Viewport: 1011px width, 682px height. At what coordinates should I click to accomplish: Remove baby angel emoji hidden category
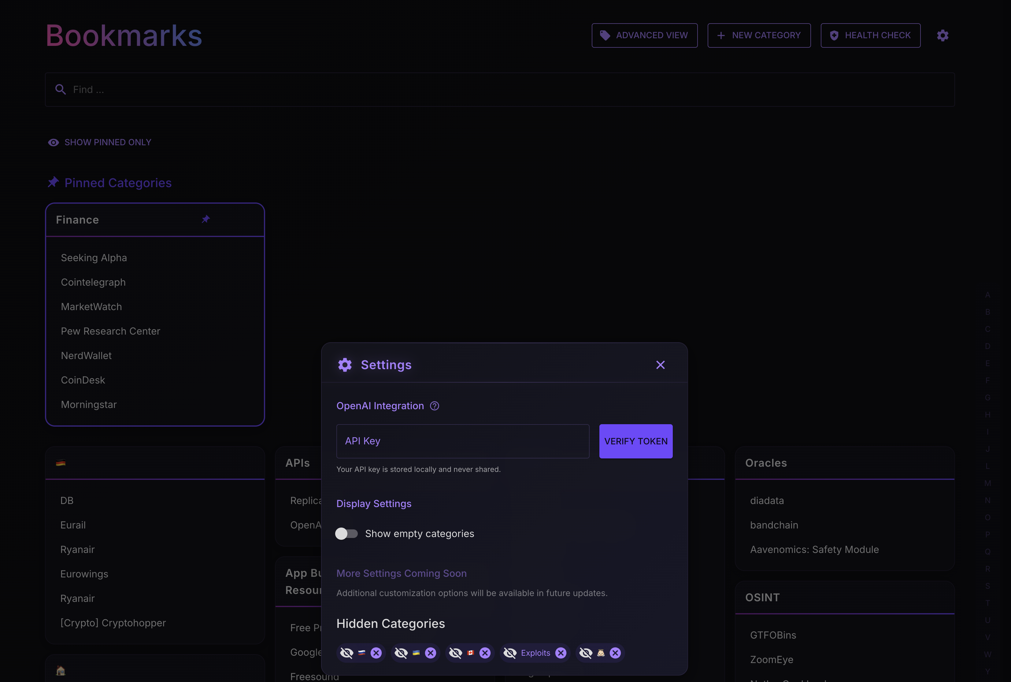[x=615, y=653]
